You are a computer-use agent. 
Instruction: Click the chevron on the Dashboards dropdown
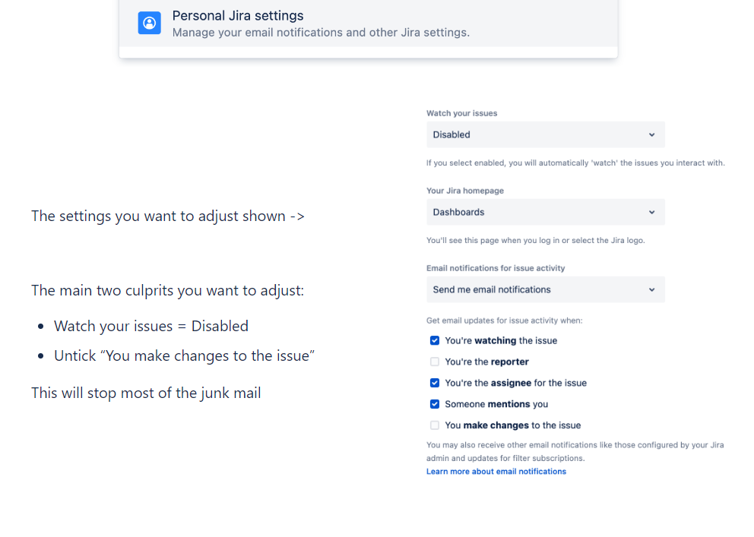[651, 212]
